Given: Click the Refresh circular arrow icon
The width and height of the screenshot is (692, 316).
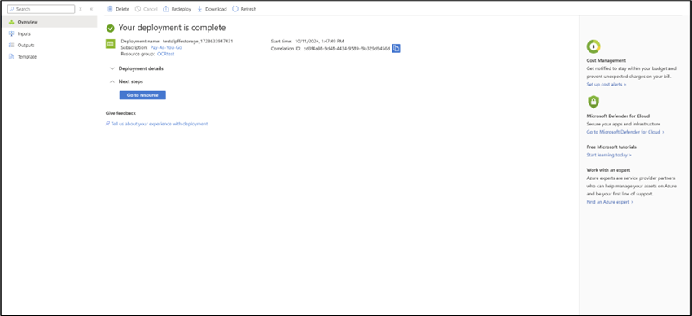Looking at the screenshot, I should (235, 9).
